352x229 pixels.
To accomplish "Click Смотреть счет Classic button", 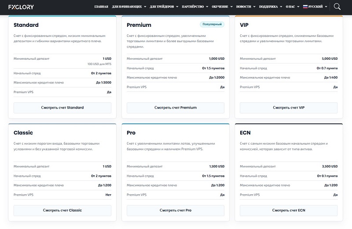I will 62,211.
